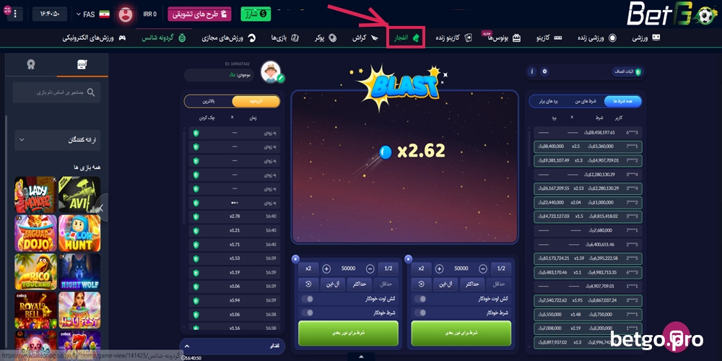The width and height of the screenshot is (722, 361).
Task: Toggle auto cashout switch in right bet panel
Action: coord(420,299)
